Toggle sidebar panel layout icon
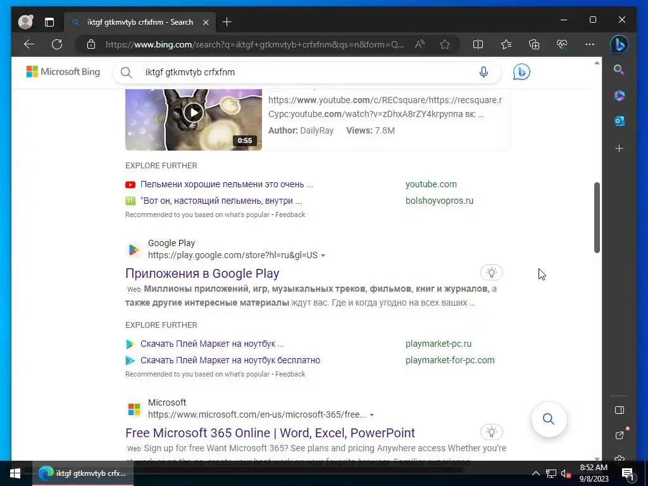This screenshot has height=486, width=648. 619,410
